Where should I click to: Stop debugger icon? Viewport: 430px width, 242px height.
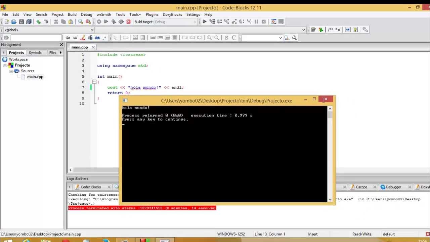264,22
